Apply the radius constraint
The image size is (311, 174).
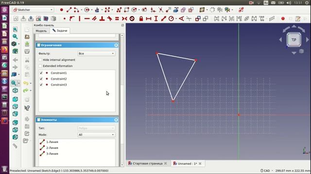click(x=171, y=19)
